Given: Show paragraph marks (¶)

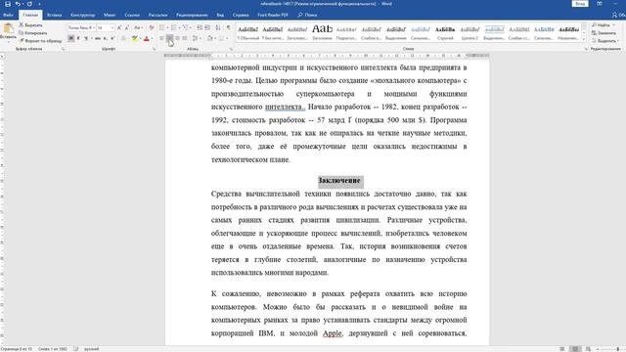Looking at the screenshot, I should click(x=228, y=27).
